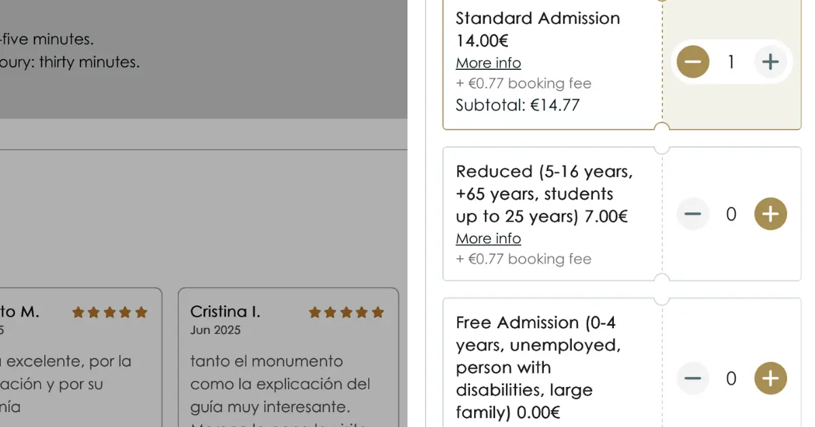Viewport: 815px width, 427px height.
Task: Click the Reduced ticket €0.77 booking fee text
Action: (x=524, y=259)
